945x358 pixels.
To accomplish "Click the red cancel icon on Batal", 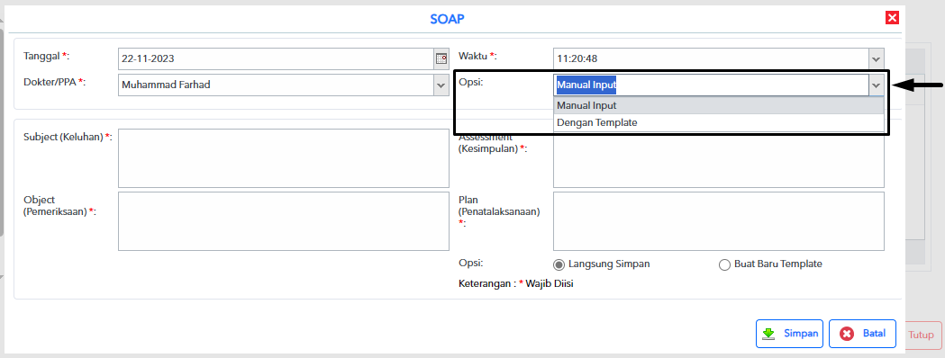I will 847,334.
